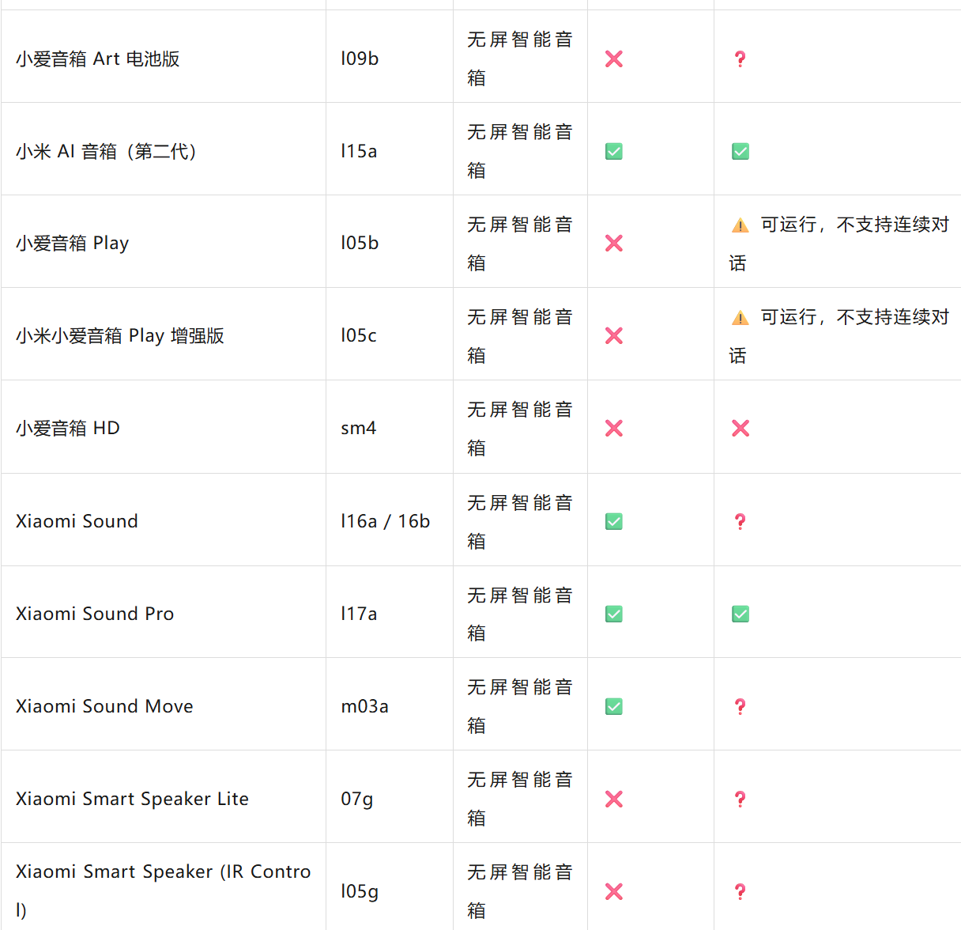Click the red cross in the l05g row
The height and width of the screenshot is (930, 961).
tap(614, 891)
